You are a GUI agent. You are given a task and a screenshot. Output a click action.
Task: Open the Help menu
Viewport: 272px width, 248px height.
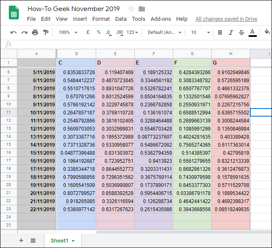coord(182,19)
